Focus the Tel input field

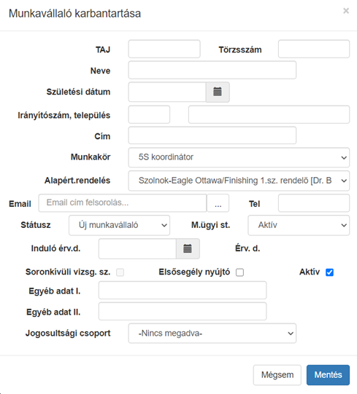[x=314, y=203]
